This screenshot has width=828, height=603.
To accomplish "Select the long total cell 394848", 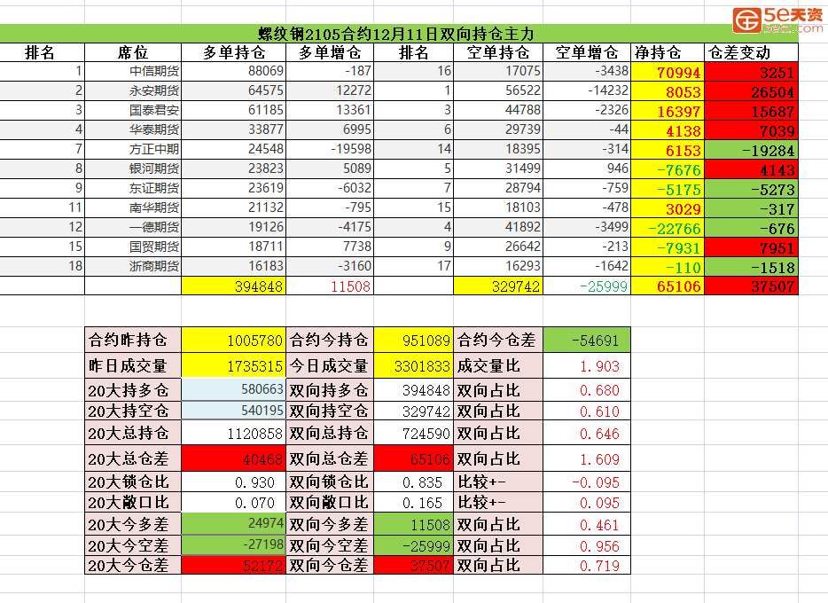I will coord(233,286).
